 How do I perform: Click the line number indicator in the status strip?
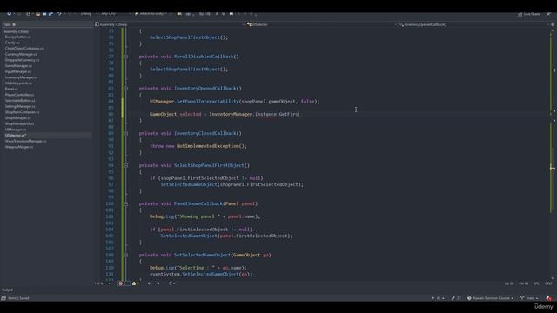pyautogui.click(x=509, y=283)
